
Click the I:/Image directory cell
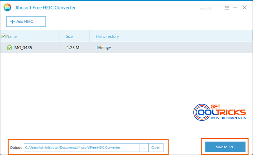click(x=104, y=48)
